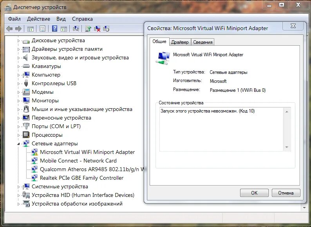Click the warning icon of Microsoft Virtual WiFi
Image resolution: width=311 pixels, height=227 pixels.
34,152
